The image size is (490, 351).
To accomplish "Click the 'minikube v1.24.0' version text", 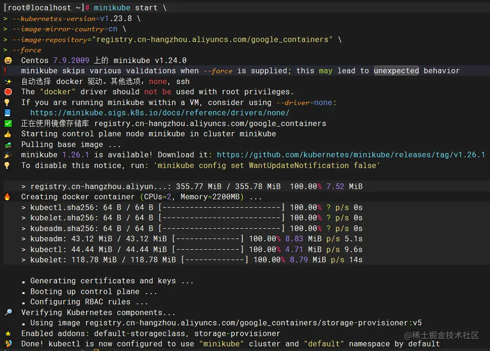I will [x=150, y=61].
